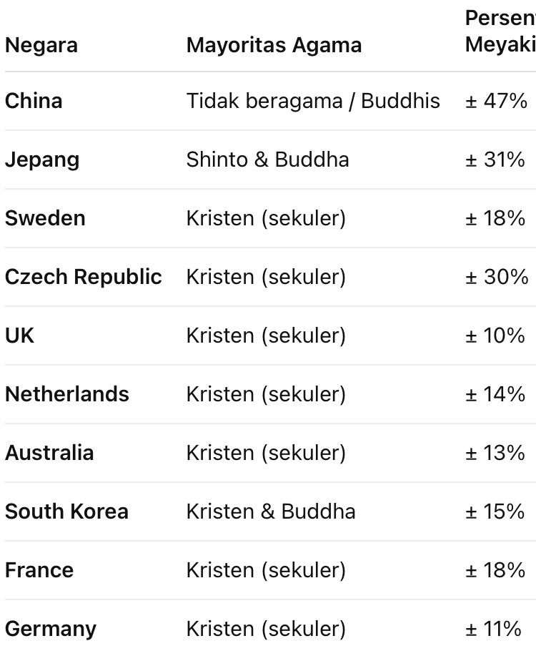This screenshot has width=536, height=661.
Task: Select the Germany row label
Action: pyautogui.click(x=51, y=630)
